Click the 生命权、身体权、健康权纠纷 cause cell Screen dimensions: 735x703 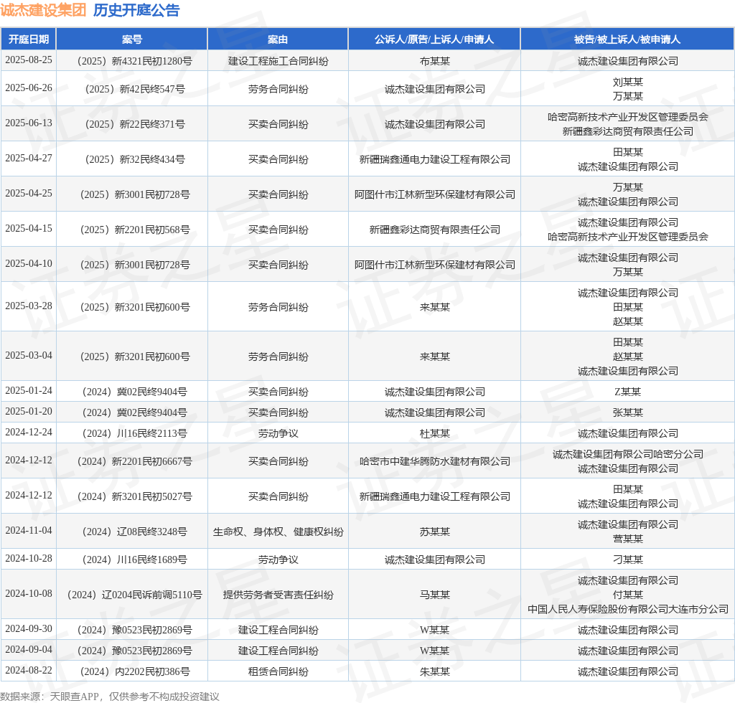pyautogui.click(x=278, y=532)
